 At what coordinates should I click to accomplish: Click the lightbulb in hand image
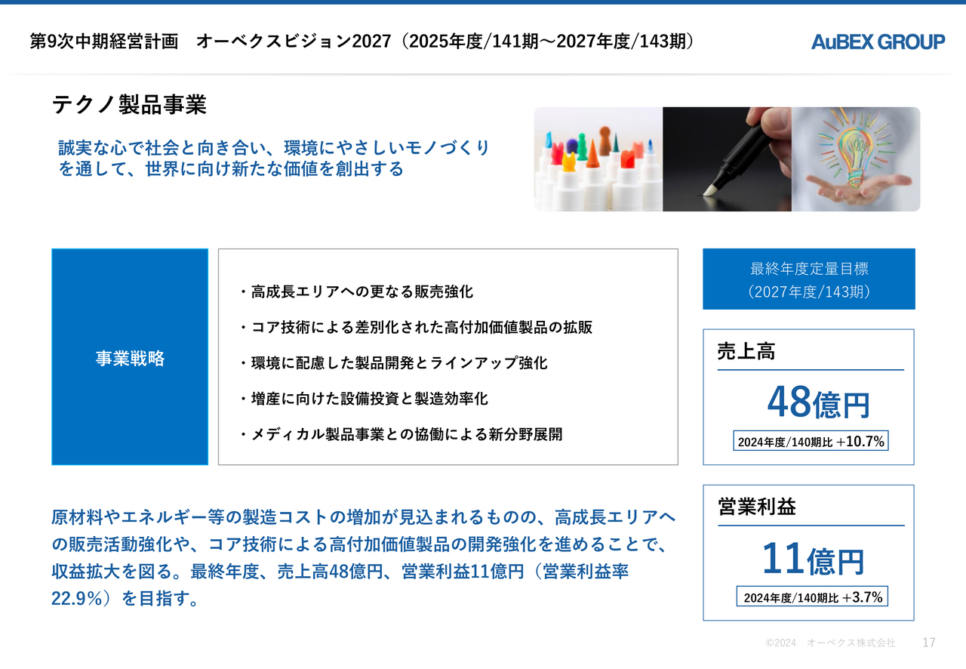pos(856,159)
